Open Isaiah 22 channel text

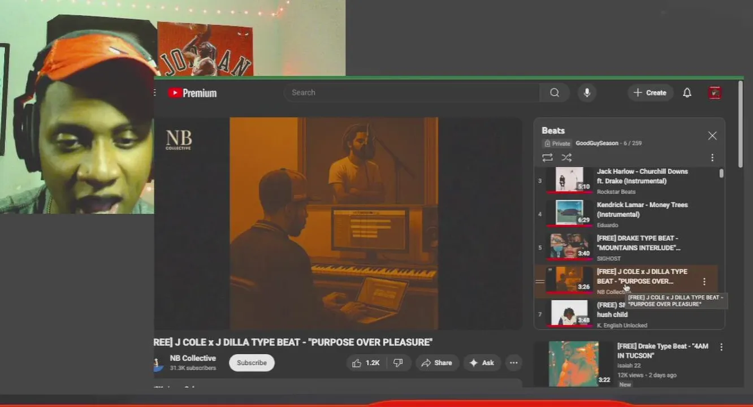[x=629, y=366]
